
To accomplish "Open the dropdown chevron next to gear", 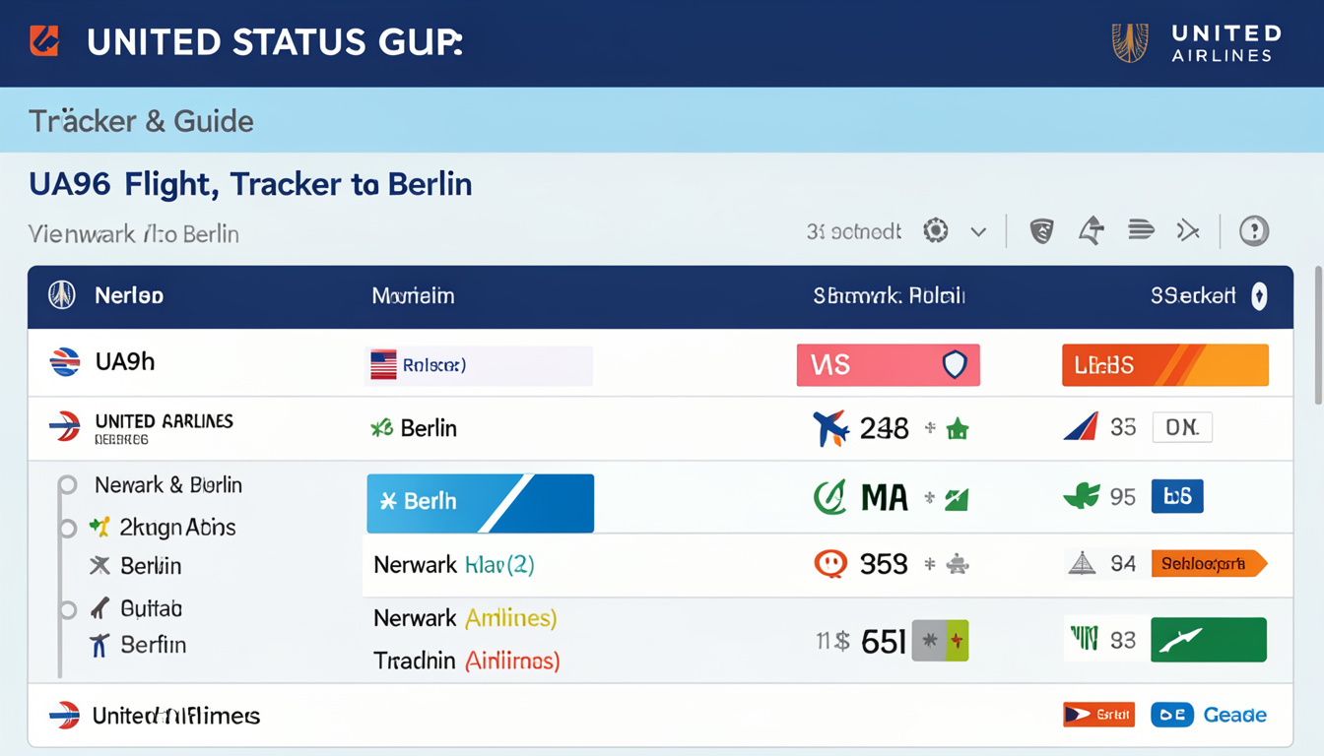I will 978,232.
